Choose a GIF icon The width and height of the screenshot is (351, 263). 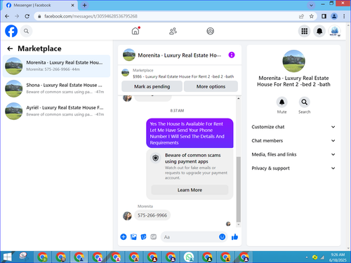pos(154,237)
